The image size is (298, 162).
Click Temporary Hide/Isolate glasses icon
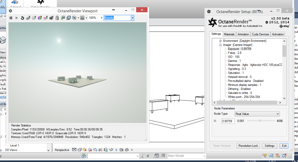[x=111, y=150]
